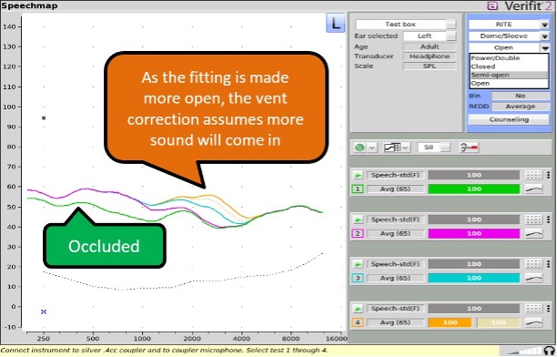Screen dimensions: 557x357
Task: Open test 1 three-dot options menu
Action: point(548,175)
